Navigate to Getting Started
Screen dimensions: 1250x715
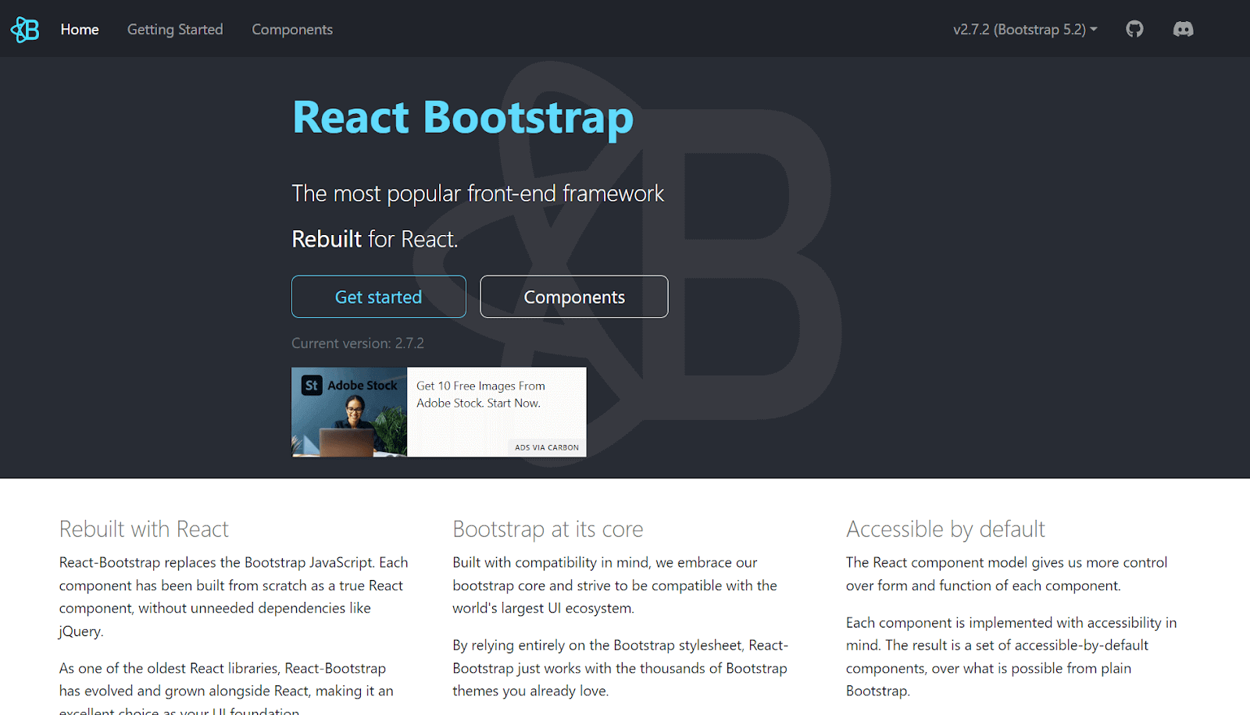(174, 29)
